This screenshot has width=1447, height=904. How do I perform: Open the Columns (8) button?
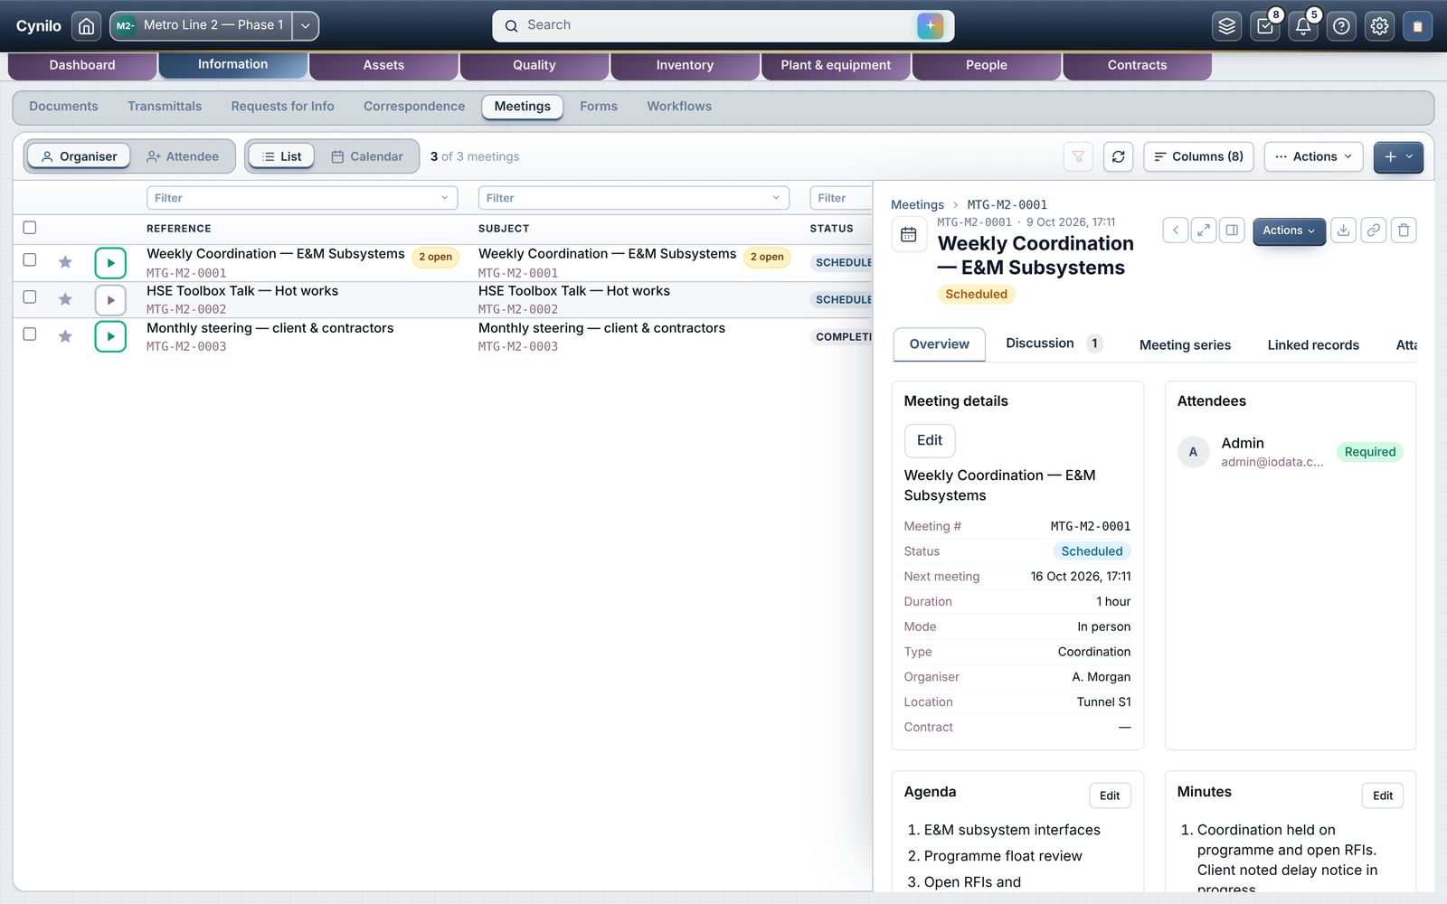pos(1198,156)
